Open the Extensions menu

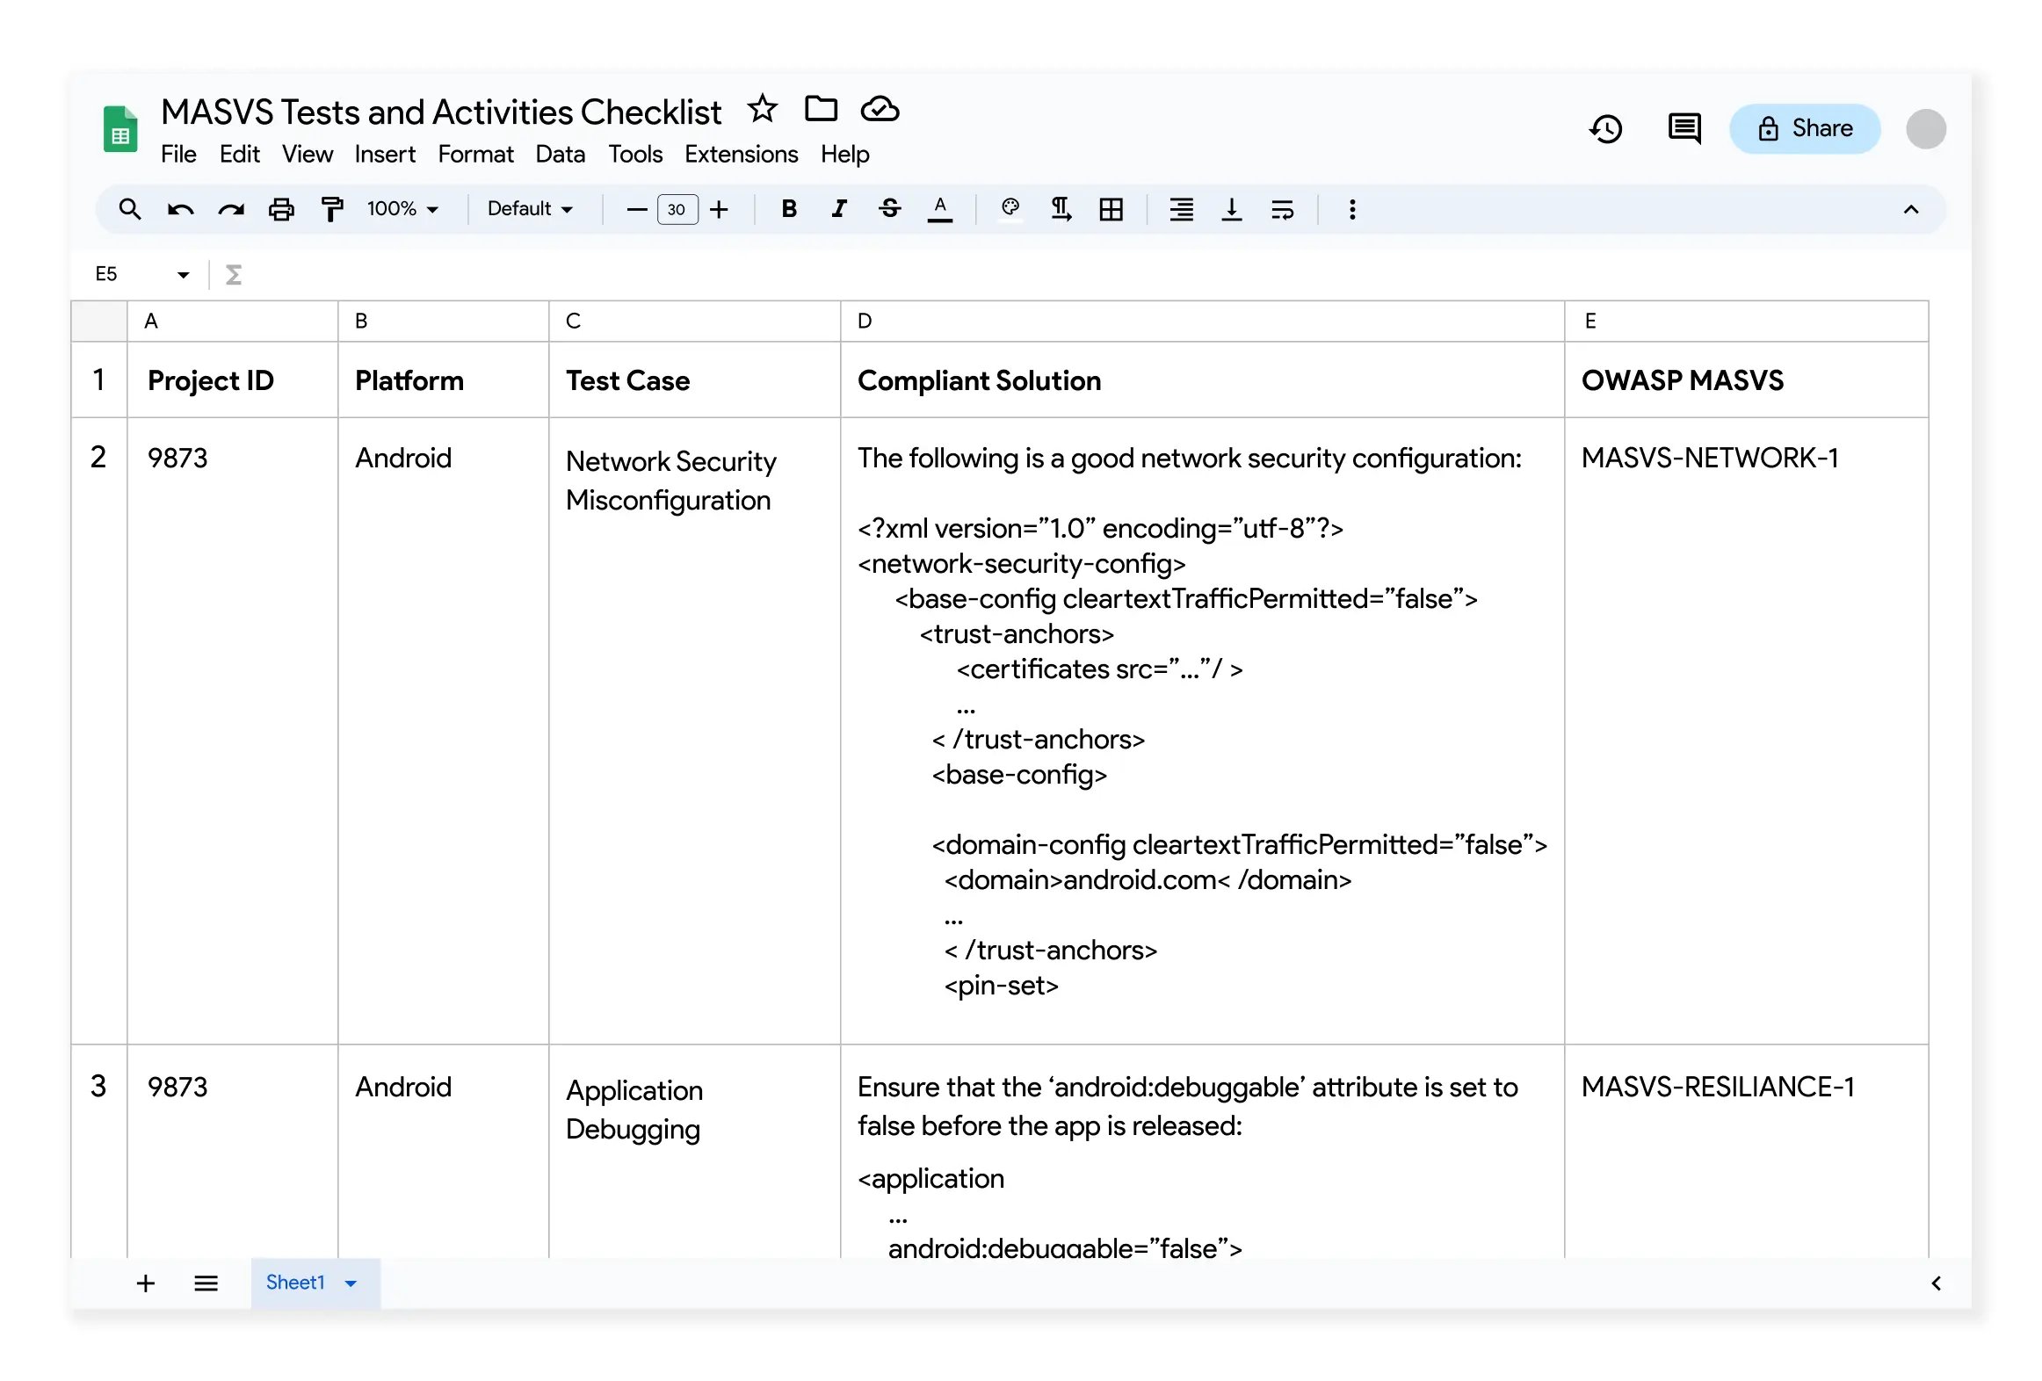[x=740, y=153]
